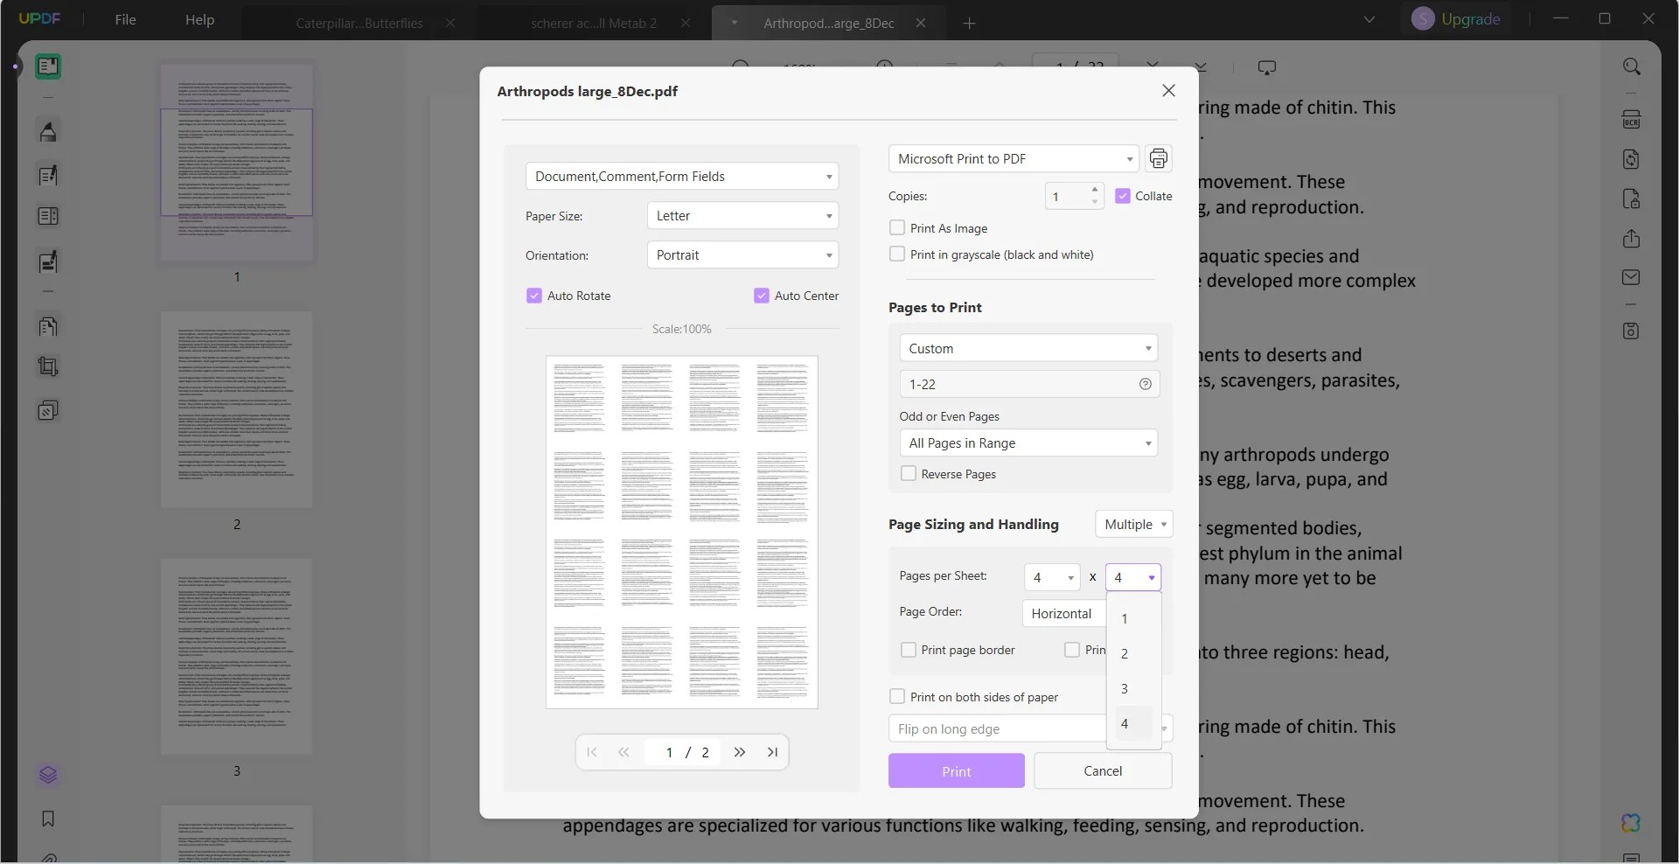Click the share icon on the right sidebar
The height and width of the screenshot is (864, 1679).
tap(1632, 238)
